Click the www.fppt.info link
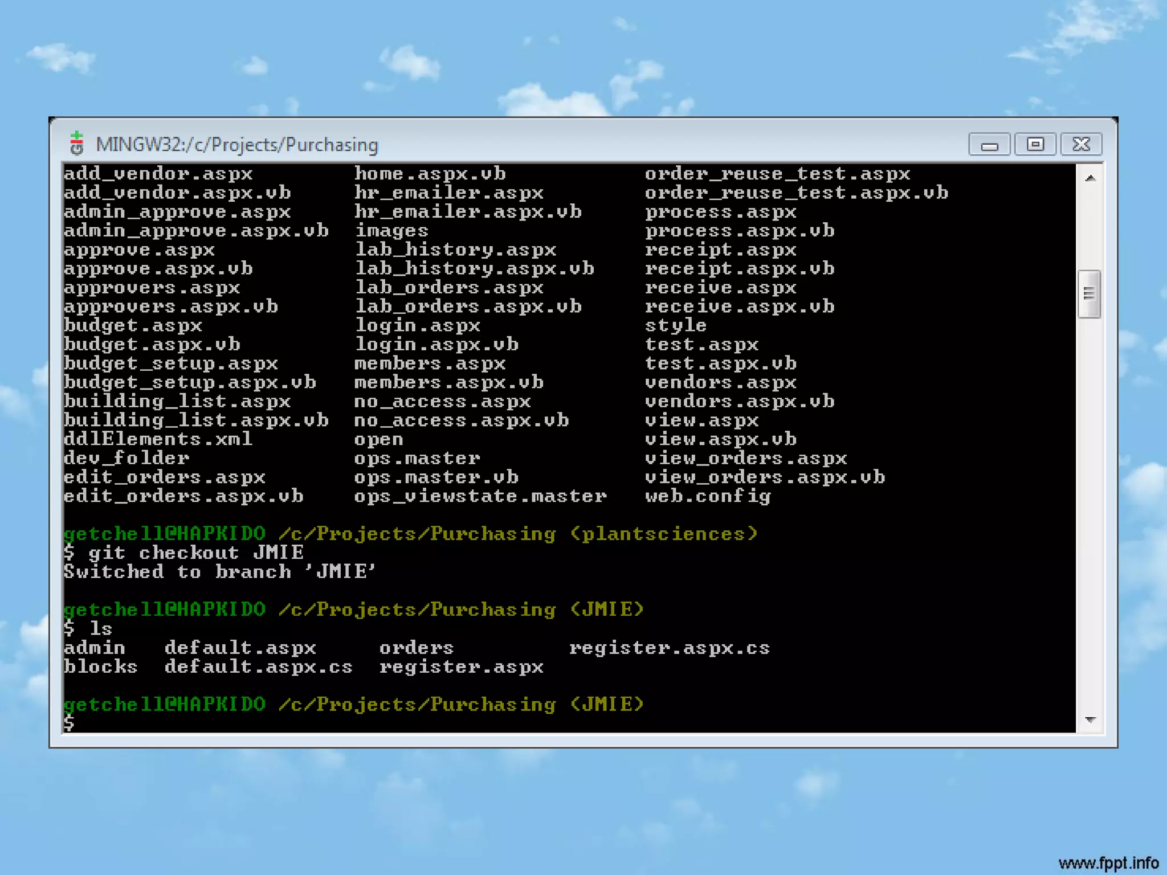The height and width of the screenshot is (875, 1167). tap(1108, 862)
